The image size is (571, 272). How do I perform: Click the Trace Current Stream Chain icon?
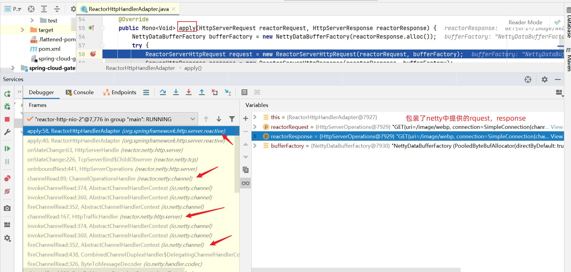tap(257, 92)
